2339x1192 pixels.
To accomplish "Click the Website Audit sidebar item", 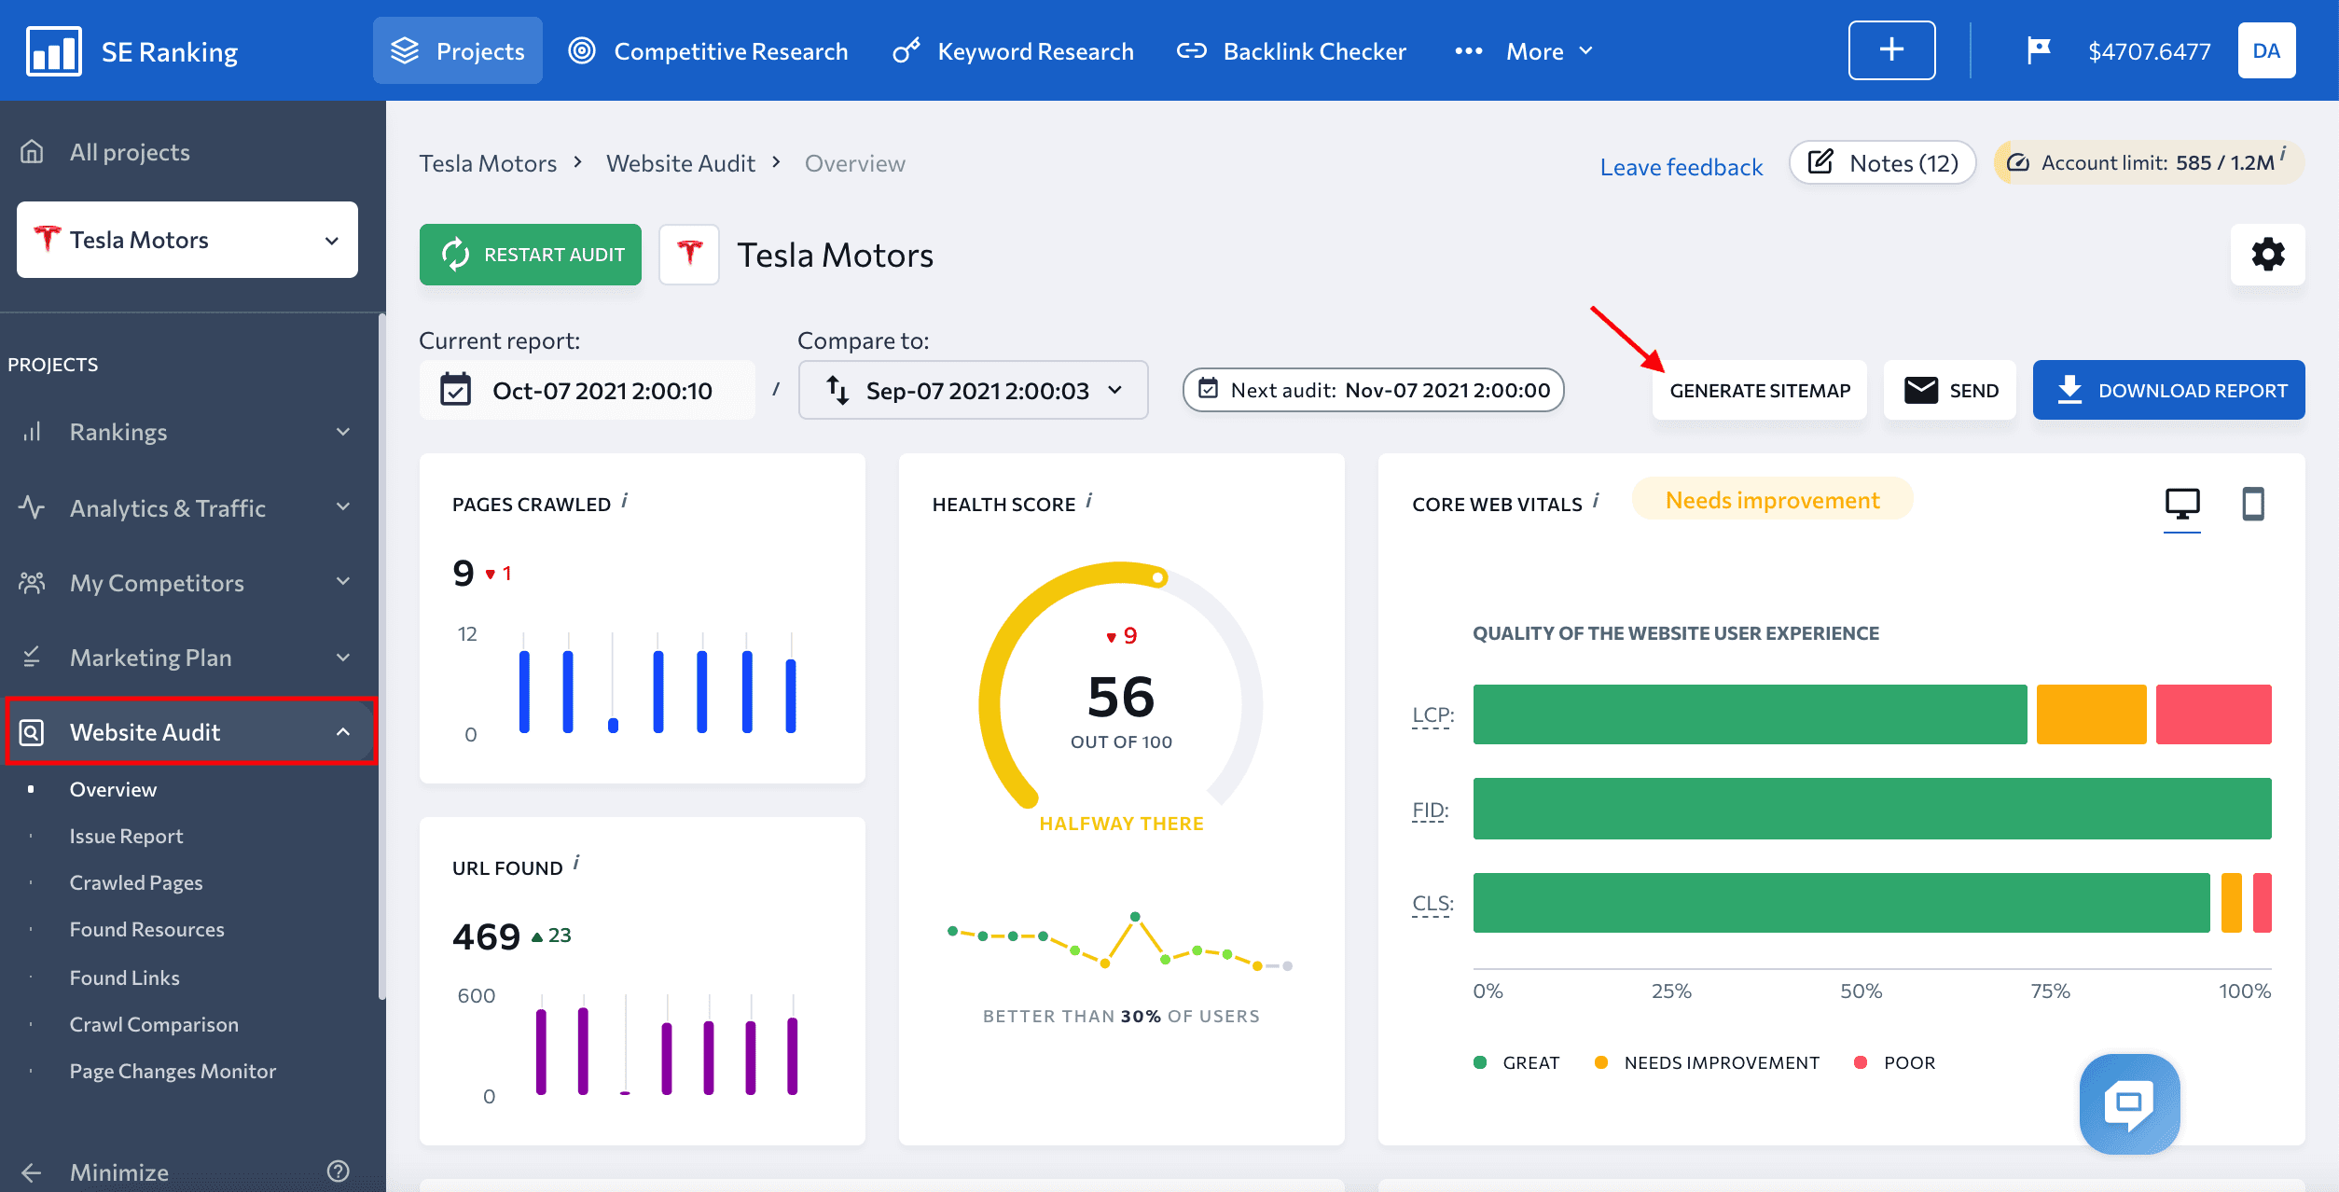I will (188, 731).
